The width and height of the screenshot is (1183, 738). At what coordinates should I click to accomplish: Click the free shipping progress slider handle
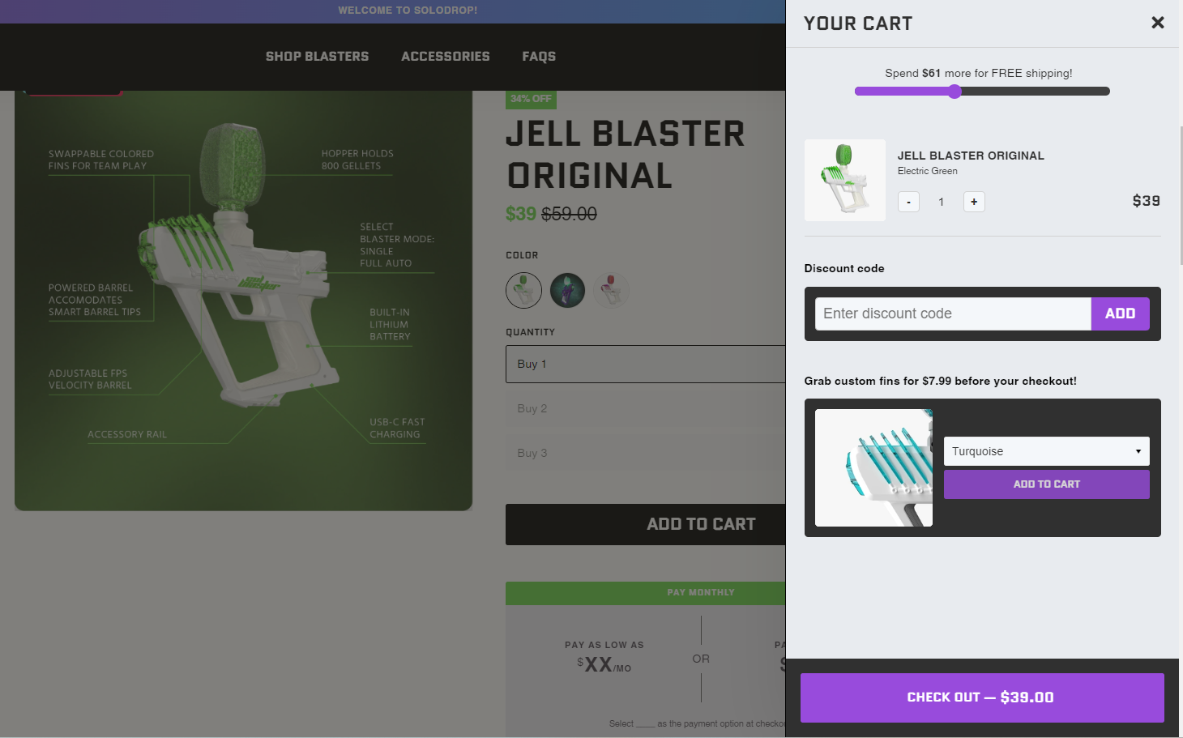[x=955, y=92]
